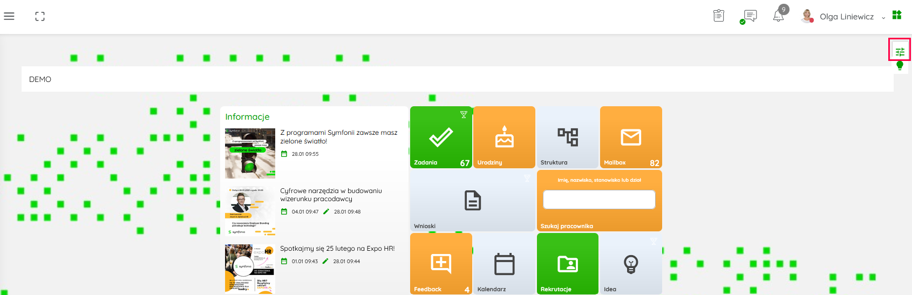Open the Zadania tile
This screenshot has width=912, height=295.
[441, 138]
